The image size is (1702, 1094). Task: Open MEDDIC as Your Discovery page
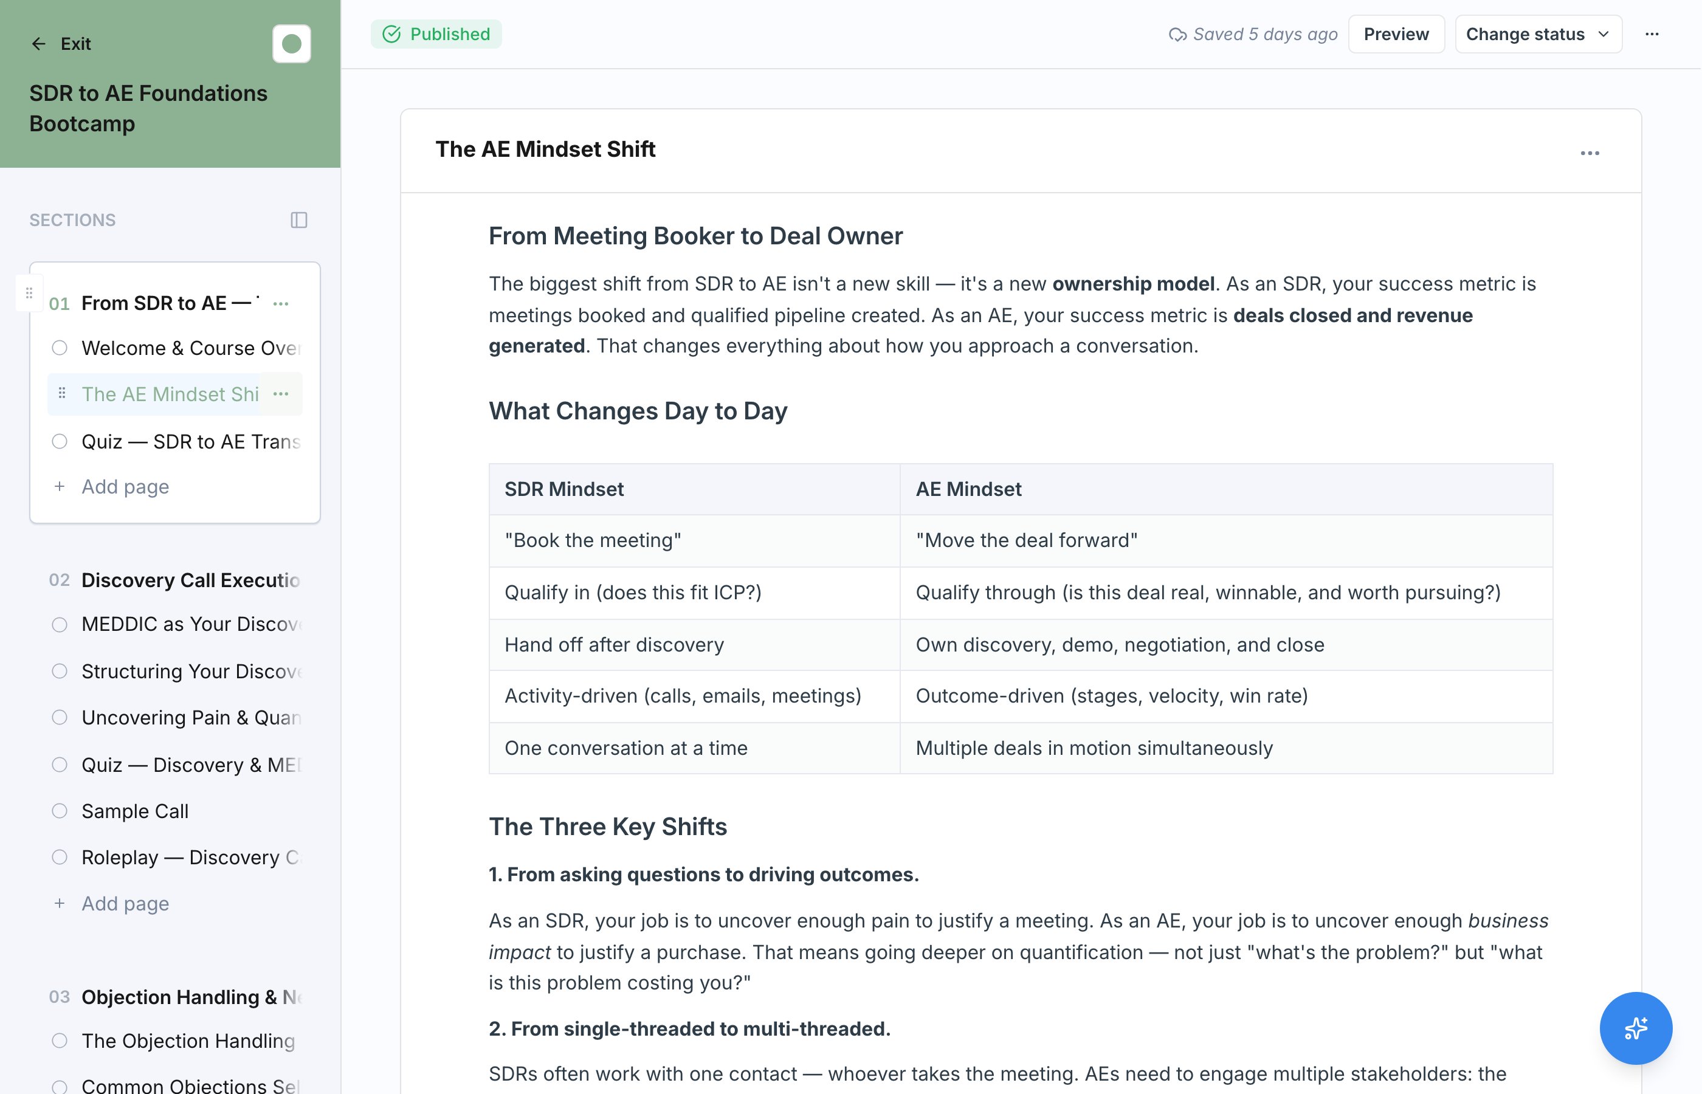coord(192,624)
